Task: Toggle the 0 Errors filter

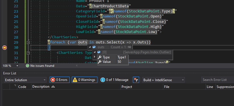Action: click(x=60, y=80)
